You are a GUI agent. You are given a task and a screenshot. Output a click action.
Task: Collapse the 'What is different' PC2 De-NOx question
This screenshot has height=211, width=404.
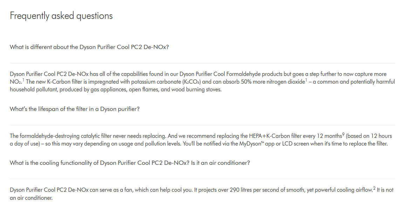89,47
